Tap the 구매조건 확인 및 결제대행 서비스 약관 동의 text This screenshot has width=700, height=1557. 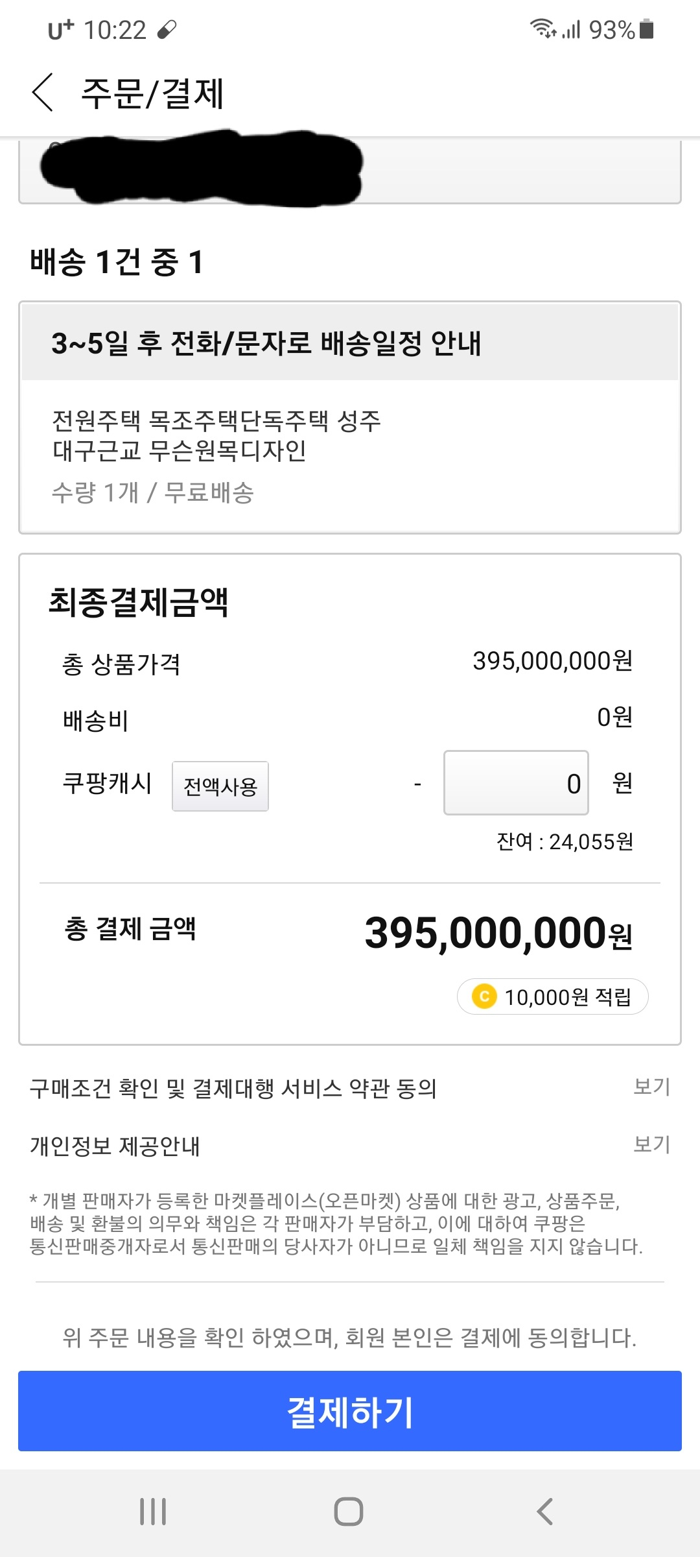(x=233, y=1088)
